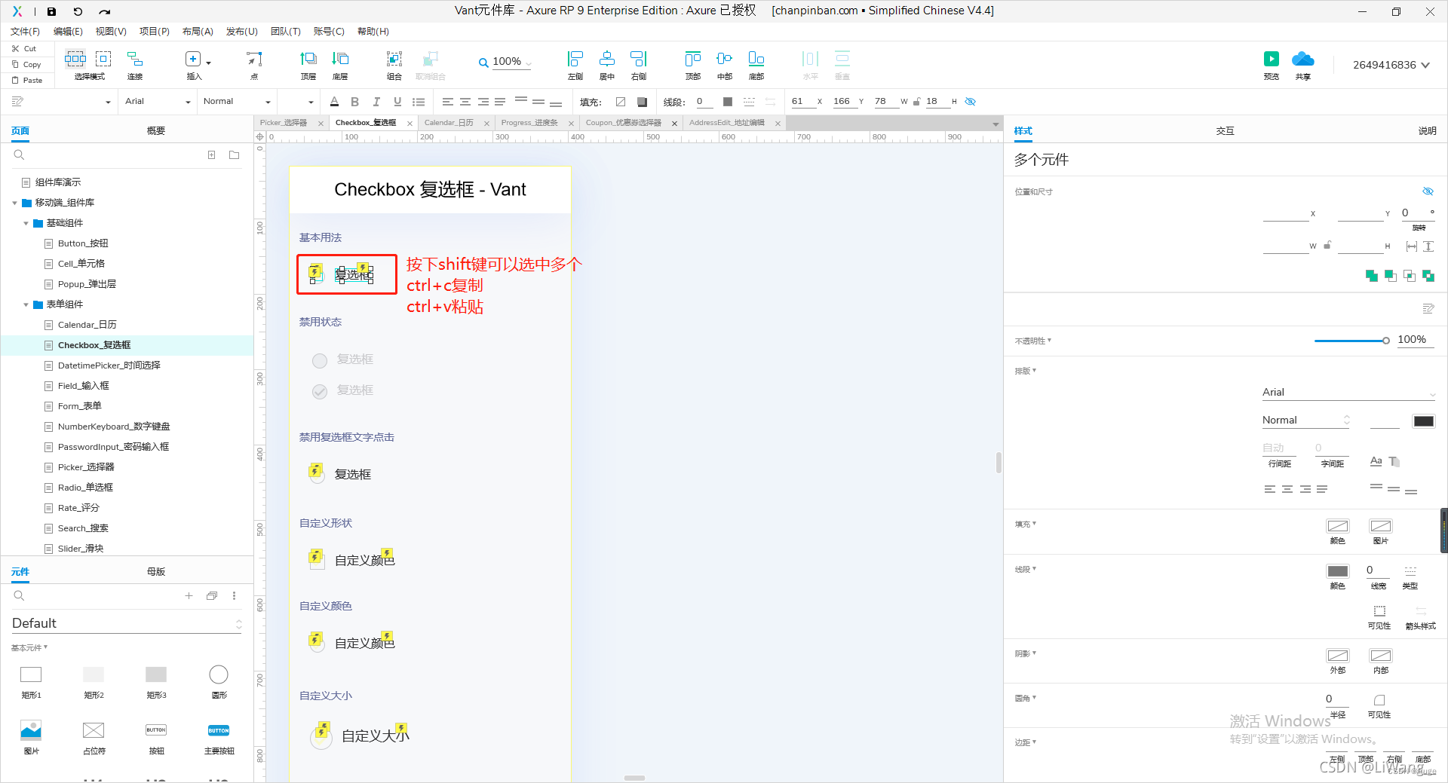Click the Cut button

pyautogui.click(x=24, y=48)
